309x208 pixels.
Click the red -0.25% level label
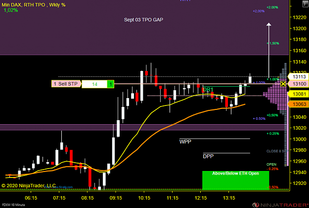pyautogui.click(x=272, y=169)
